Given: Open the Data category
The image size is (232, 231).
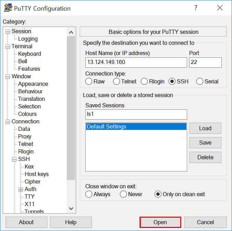Looking at the screenshot, I should tap(24, 129).
